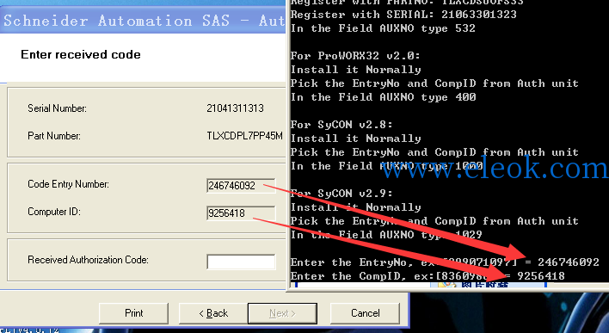The image size is (609, 333).
Task: Click the Enter the EntryNo line in console
Action: 445,262
